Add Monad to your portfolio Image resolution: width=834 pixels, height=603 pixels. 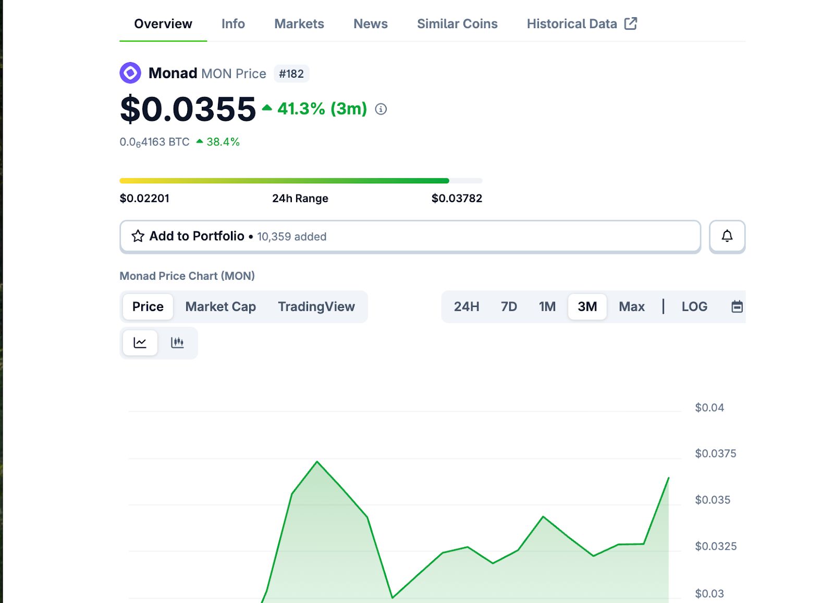(x=196, y=236)
